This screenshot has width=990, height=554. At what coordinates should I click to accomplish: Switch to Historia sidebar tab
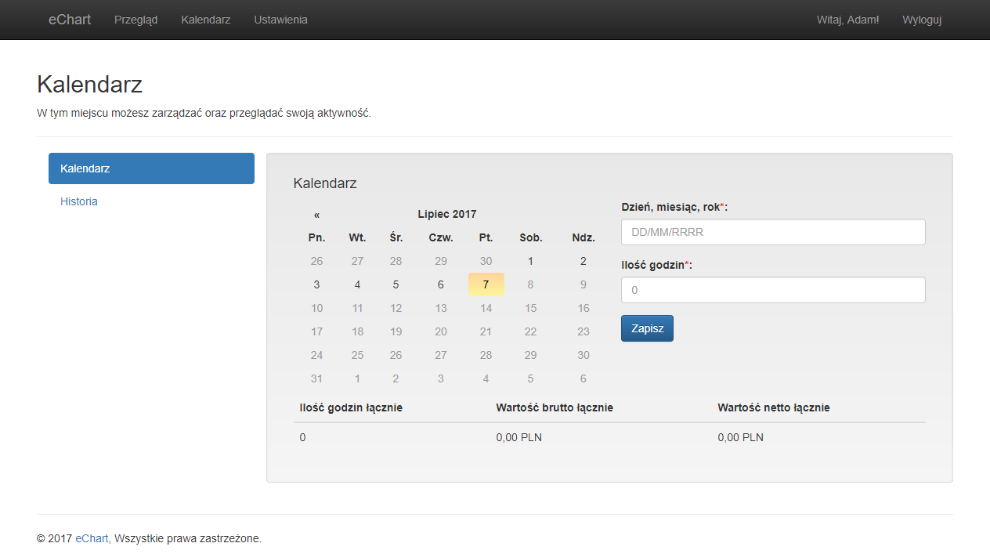pos(79,201)
